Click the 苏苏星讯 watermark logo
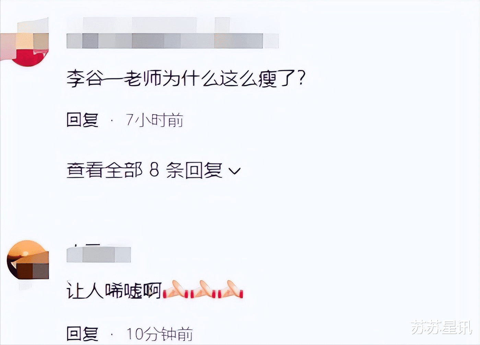Image resolution: width=480 pixels, height=345 pixels. [442, 328]
